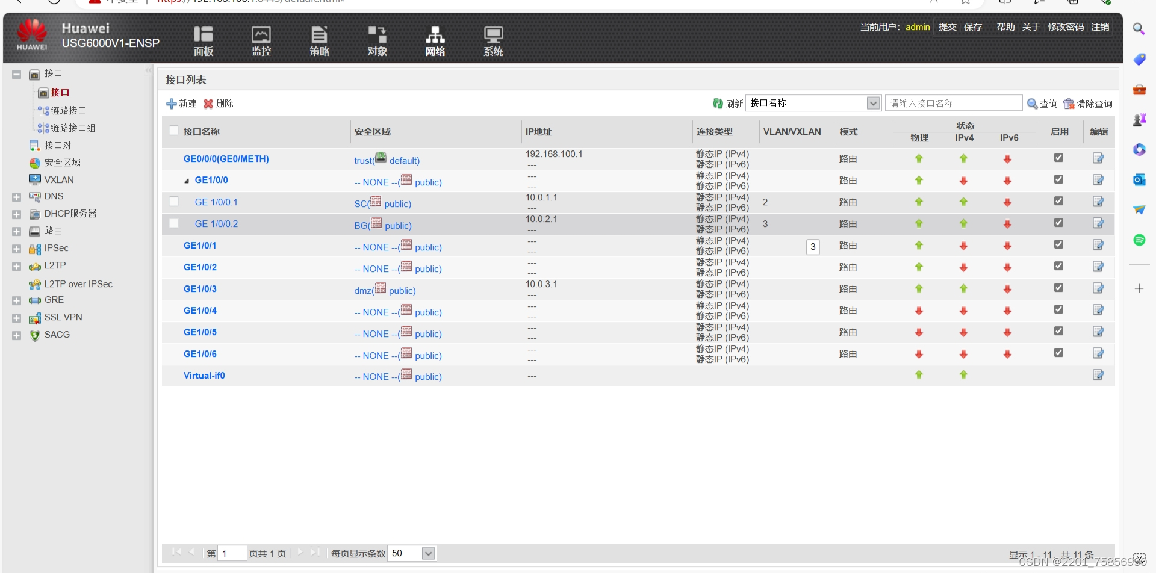Click the 新建 new interface button
Image resolution: width=1156 pixels, height=573 pixels.
[x=181, y=104]
